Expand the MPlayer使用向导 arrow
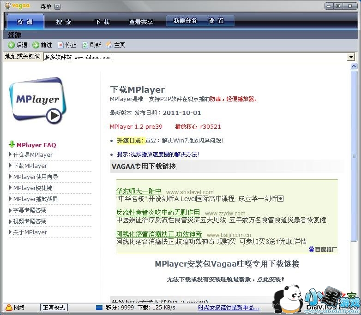The width and height of the screenshot is (361, 315). 10,177
